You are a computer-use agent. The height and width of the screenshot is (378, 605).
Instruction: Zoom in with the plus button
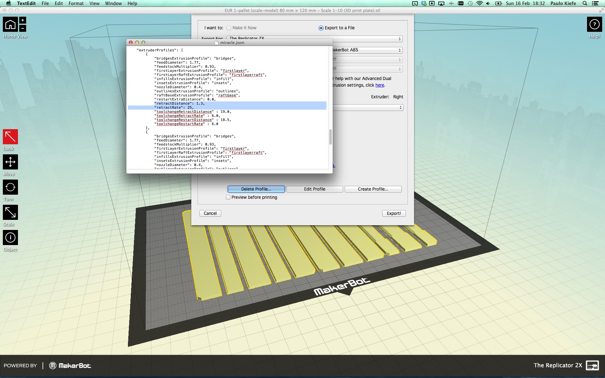(x=23, y=20)
